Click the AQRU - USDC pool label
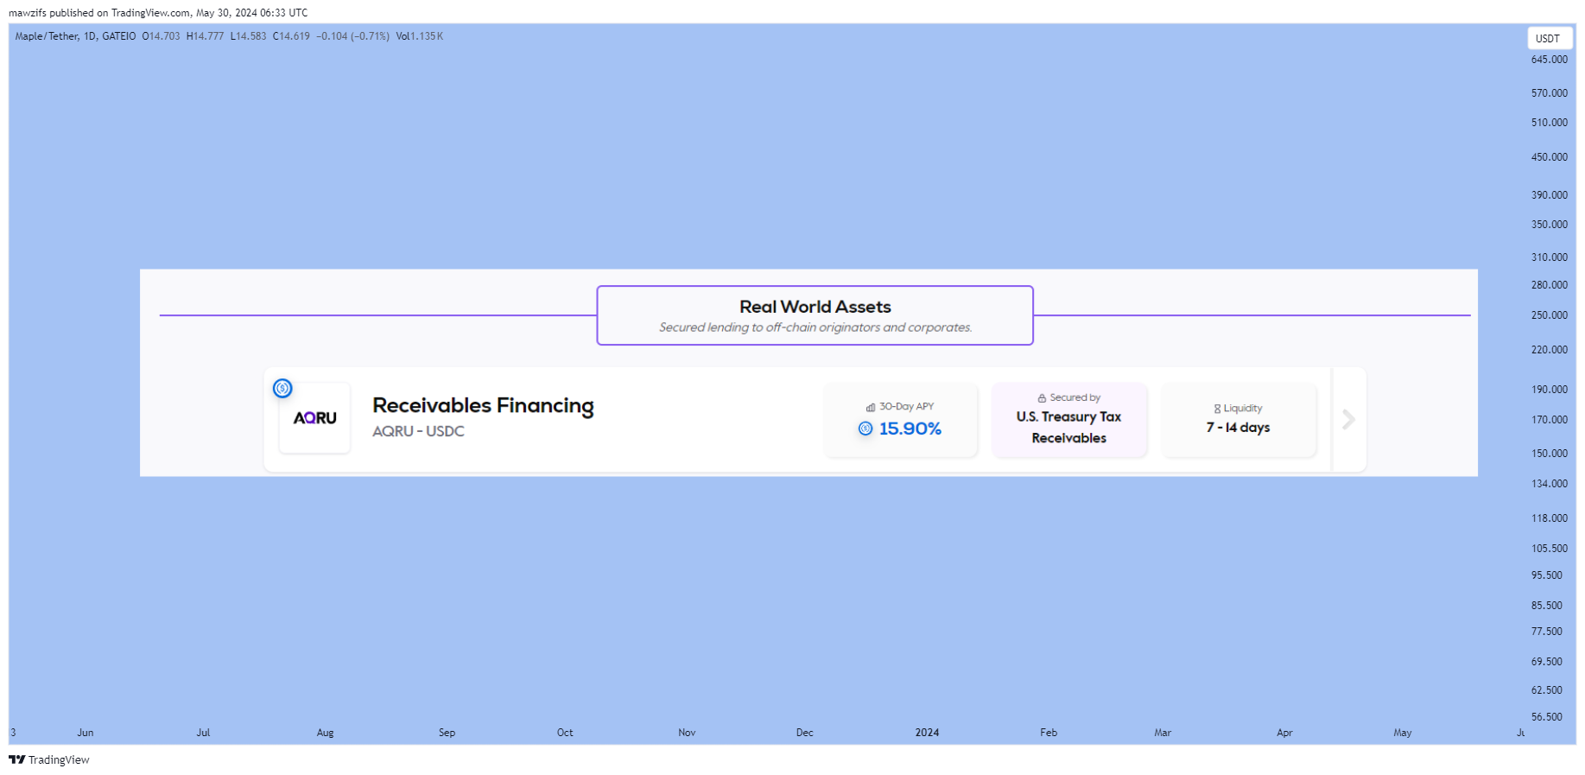The width and height of the screenshot is (1585, 775). coord(418,431)
